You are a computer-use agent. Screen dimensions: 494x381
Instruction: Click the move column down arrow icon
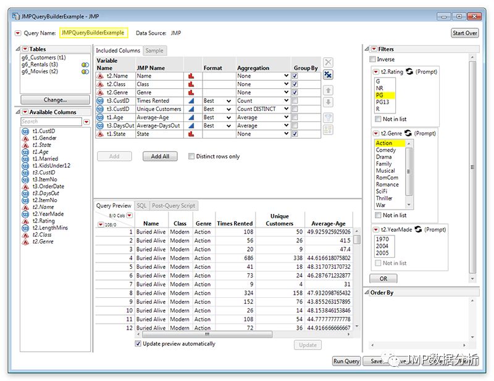tap(329, 102)
